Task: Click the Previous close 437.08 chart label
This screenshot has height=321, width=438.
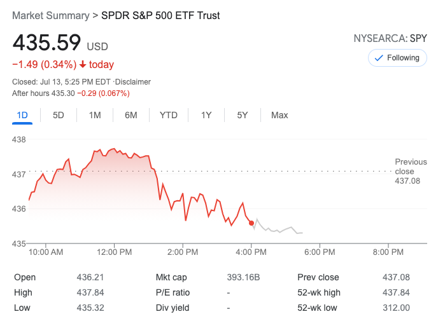Action: pyautogui.click(x=411, y=172)
